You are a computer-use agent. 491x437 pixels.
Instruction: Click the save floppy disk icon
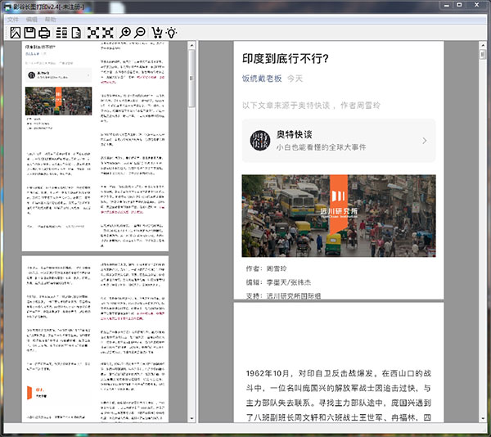click(29, 33)
